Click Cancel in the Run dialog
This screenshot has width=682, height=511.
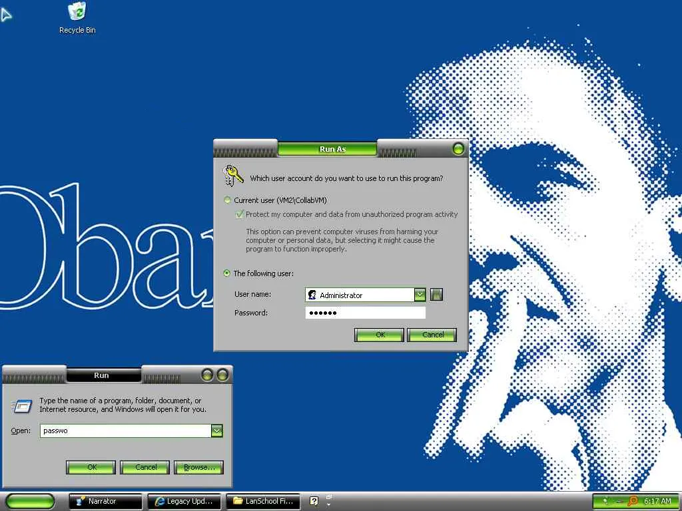pos(145,467)
